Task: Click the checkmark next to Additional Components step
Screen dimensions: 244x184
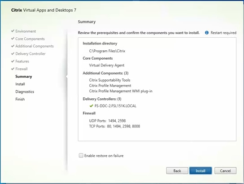Action: tap(13, 46)
